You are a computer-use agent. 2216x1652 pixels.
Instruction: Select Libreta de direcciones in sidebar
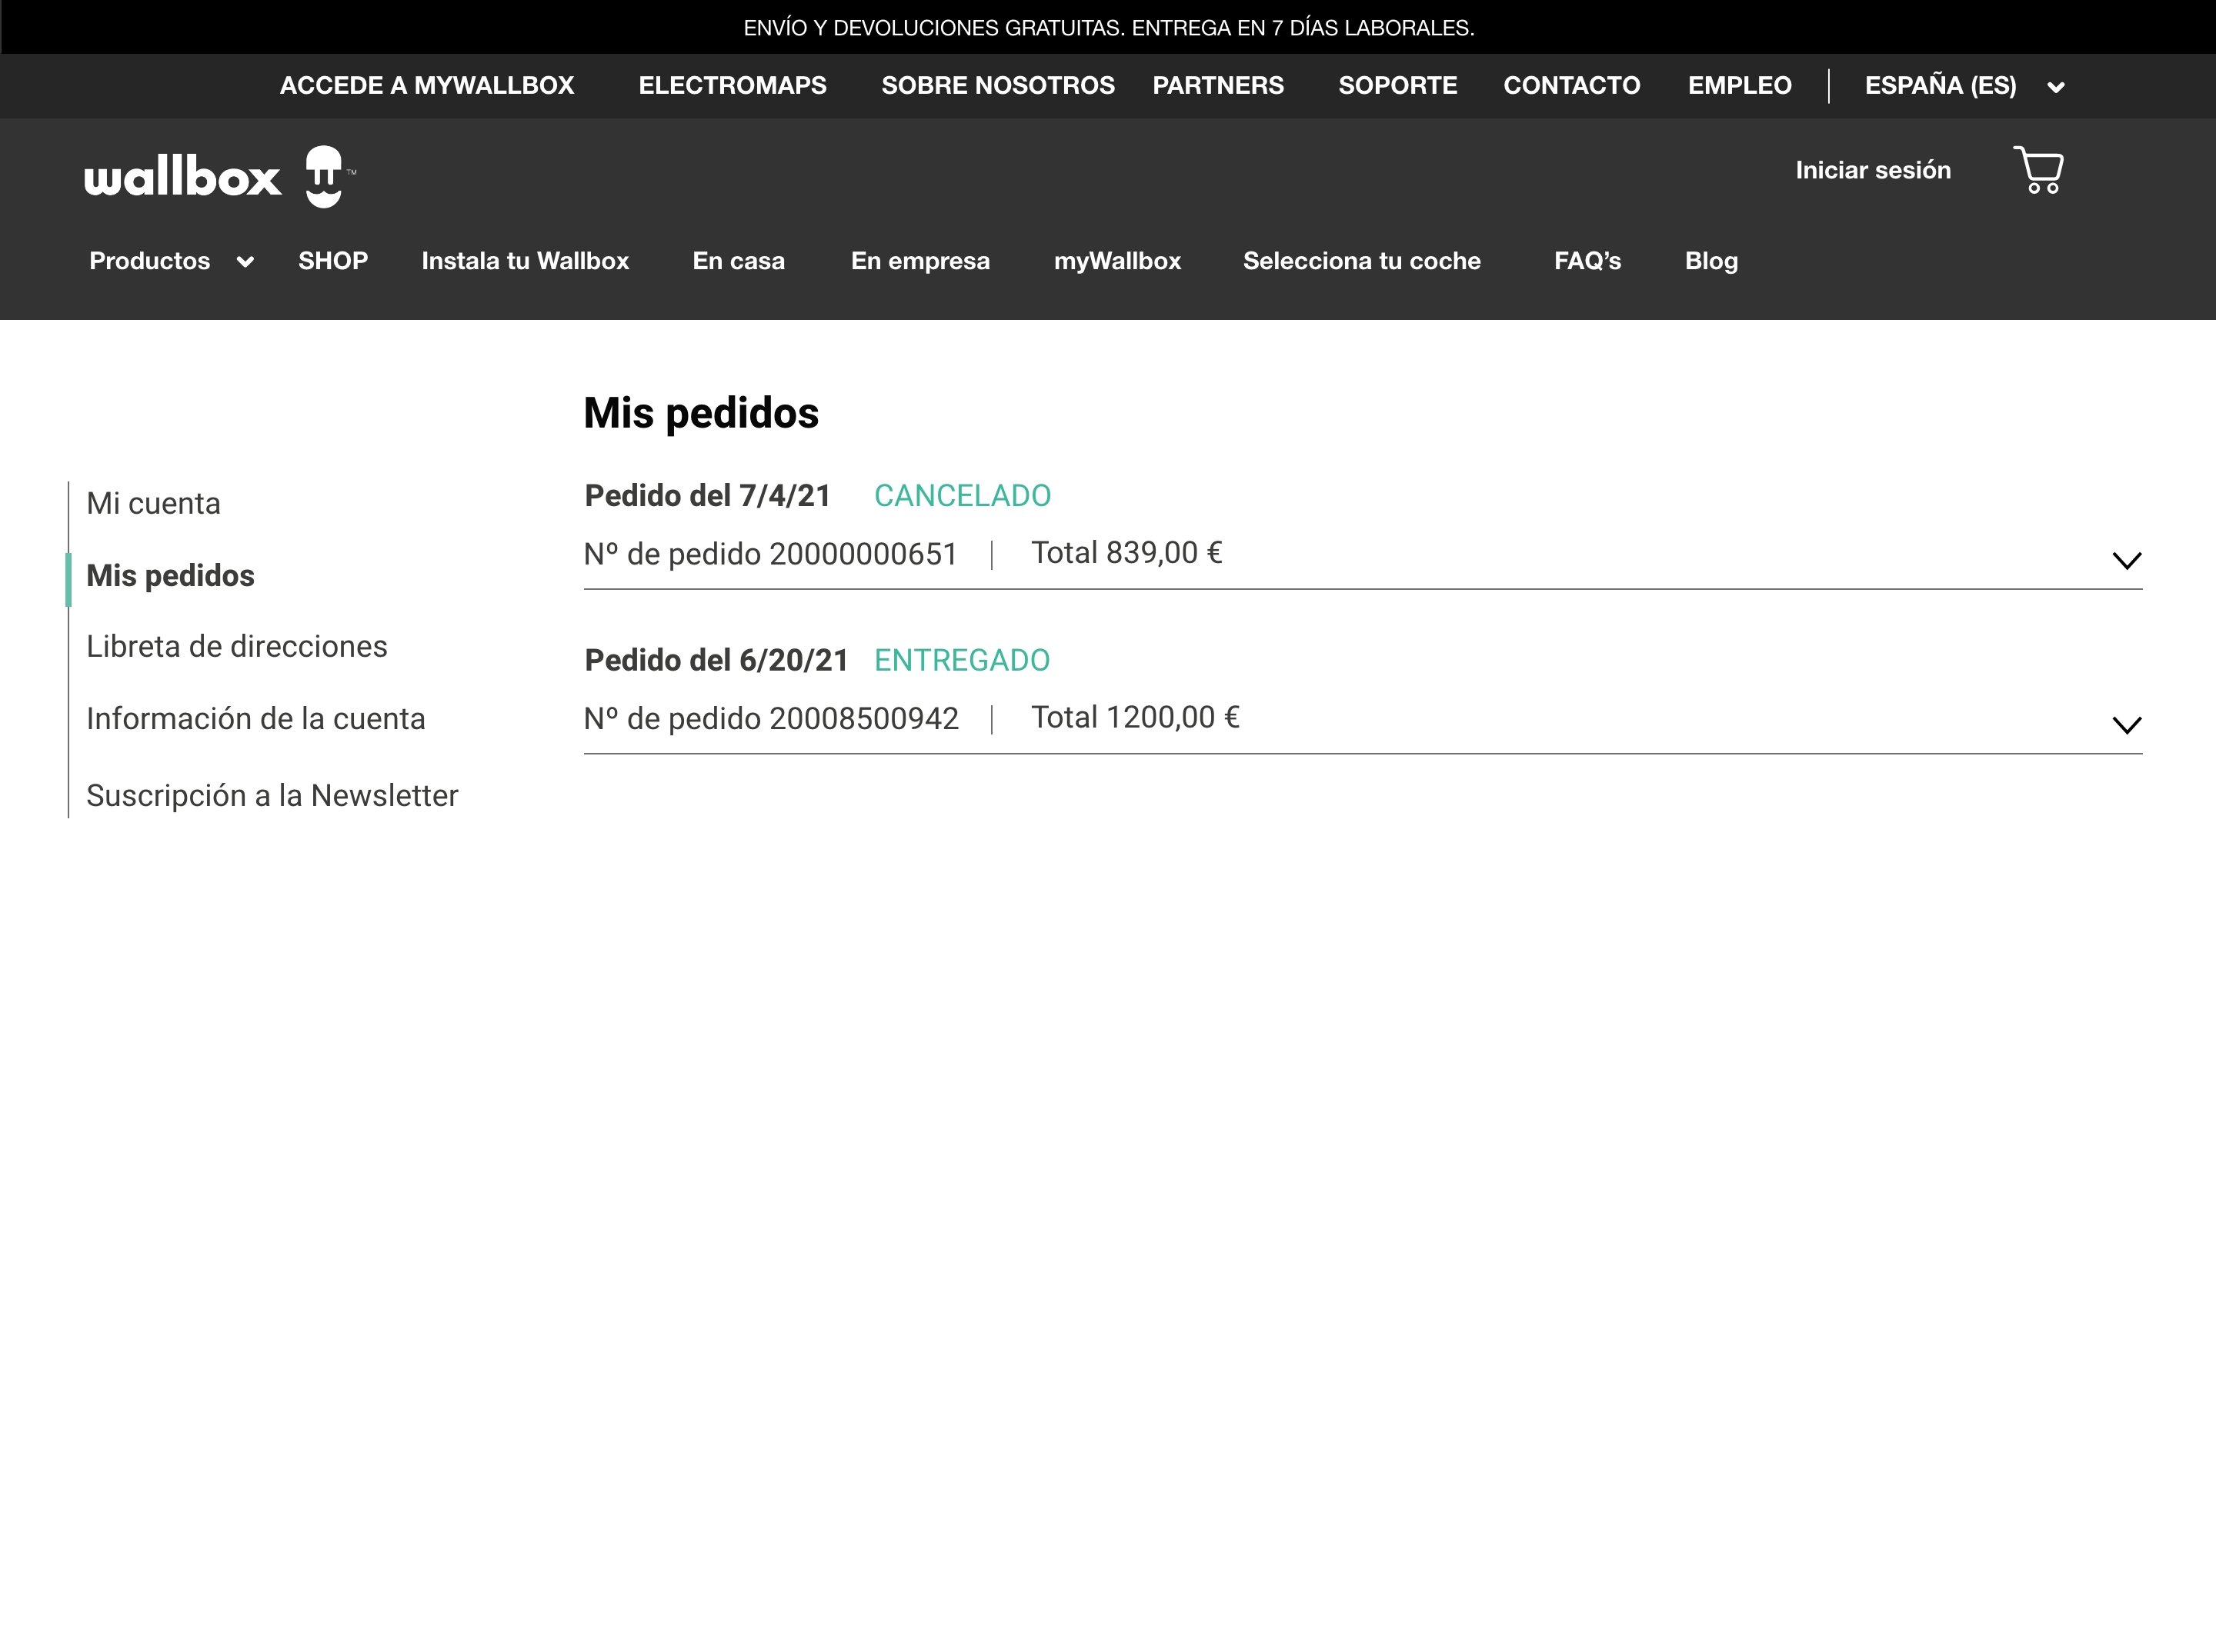(x=236, y=646)
